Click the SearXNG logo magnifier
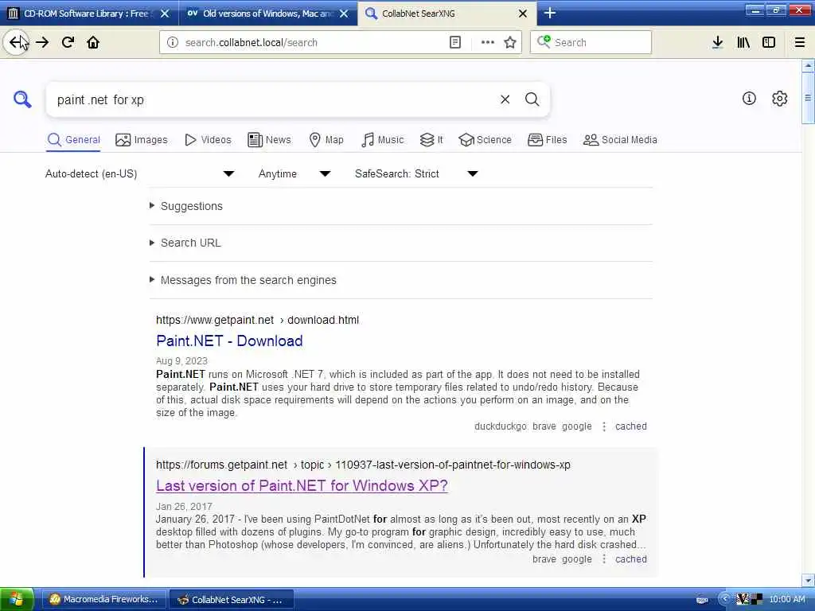Screen dimensions: 815x611 pos(22,99)
